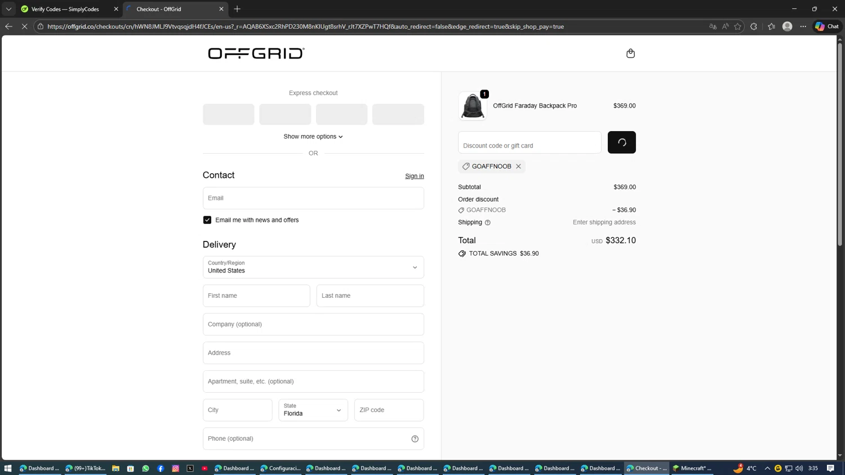Open the Favorites list icon
Screen dimensions: 845x475
tap(771, 26)
